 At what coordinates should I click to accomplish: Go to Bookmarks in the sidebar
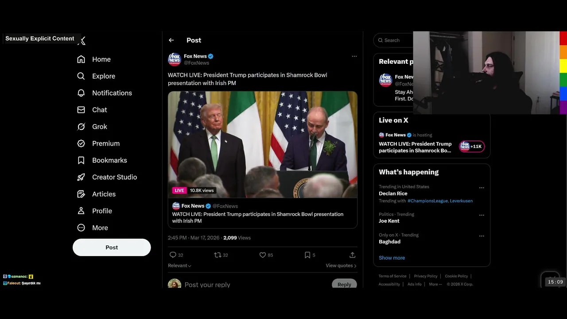[81, 160]
